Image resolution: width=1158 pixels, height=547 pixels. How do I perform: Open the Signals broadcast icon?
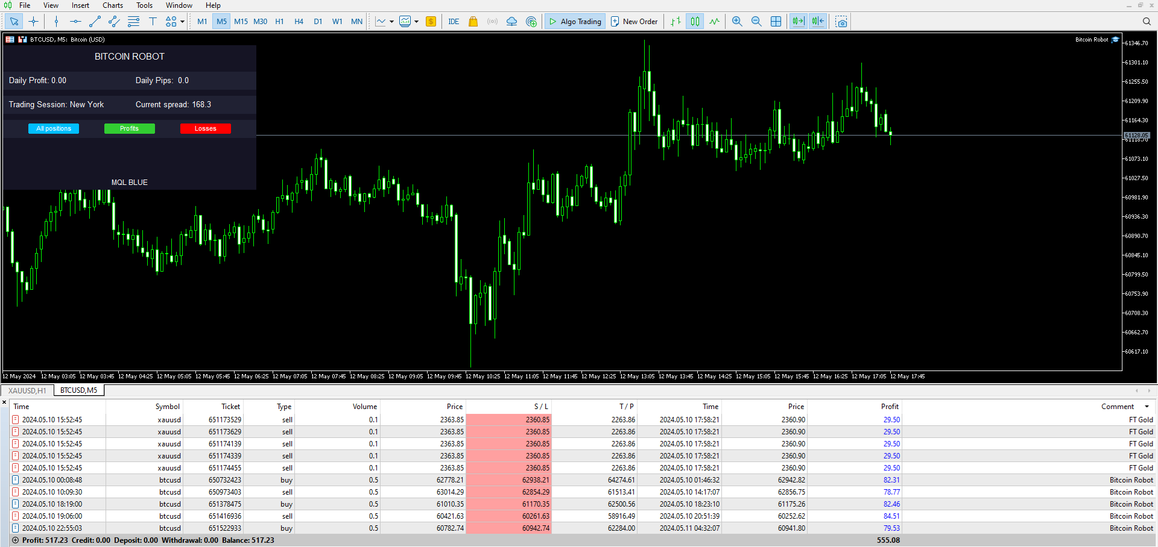[492, 22]
